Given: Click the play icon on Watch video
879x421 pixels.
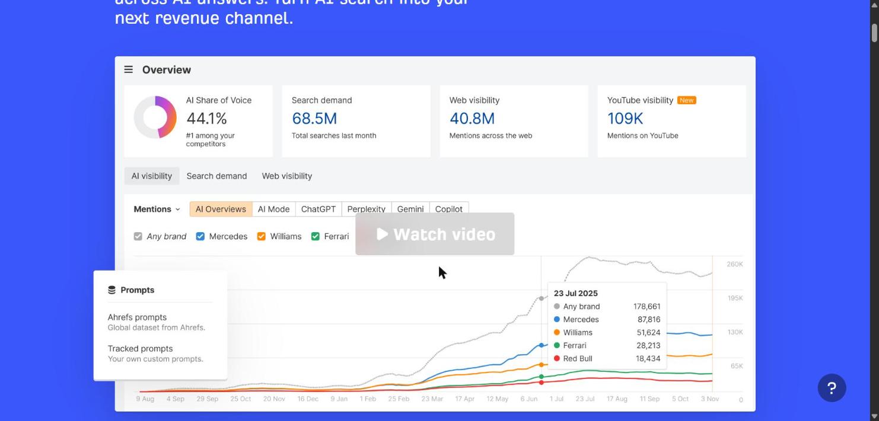Looking at the screenshot, I should (383, 234).
